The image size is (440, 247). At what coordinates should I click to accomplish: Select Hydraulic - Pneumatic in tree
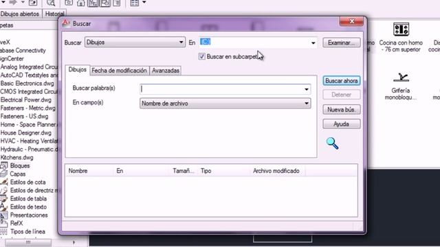tap(29, 150)
